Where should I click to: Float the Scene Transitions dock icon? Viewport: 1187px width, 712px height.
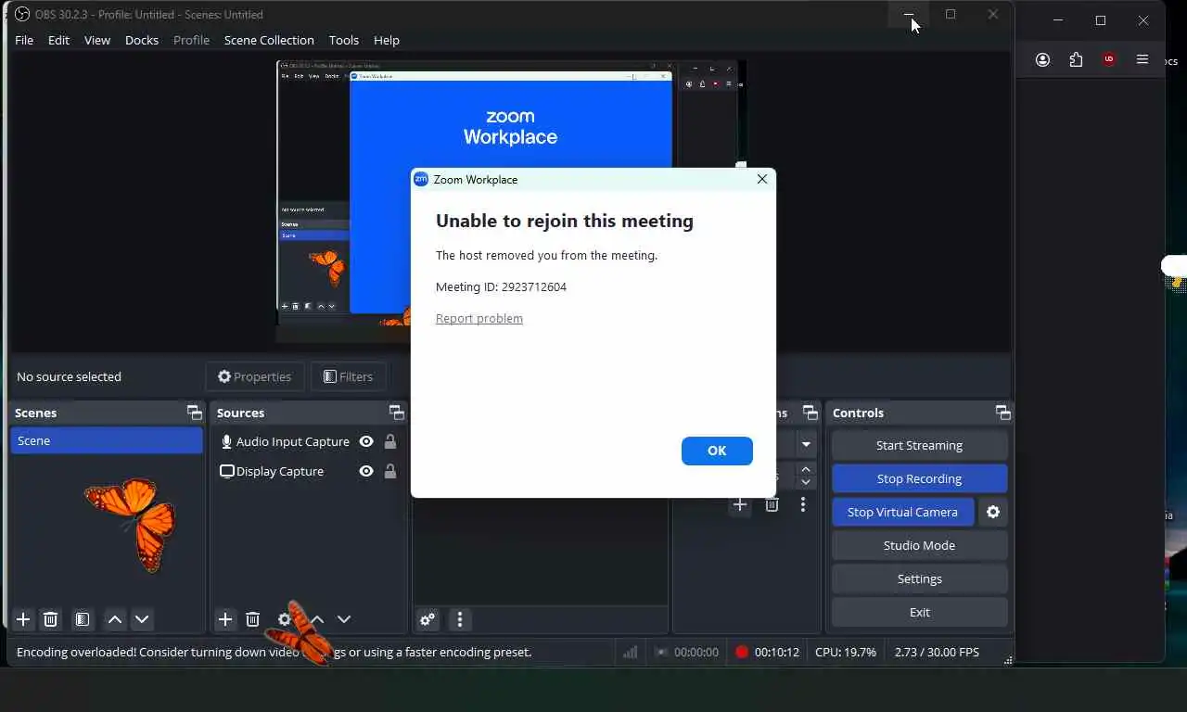coord(810,413)
